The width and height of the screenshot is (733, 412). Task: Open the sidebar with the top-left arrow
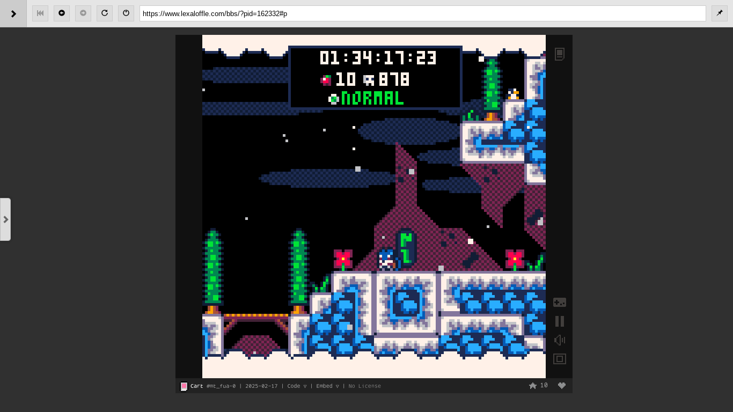point(13,13)
